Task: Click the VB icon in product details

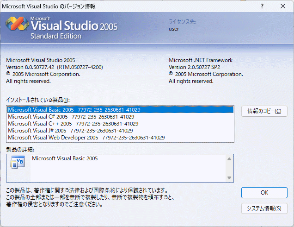Action: click(18, 162)
